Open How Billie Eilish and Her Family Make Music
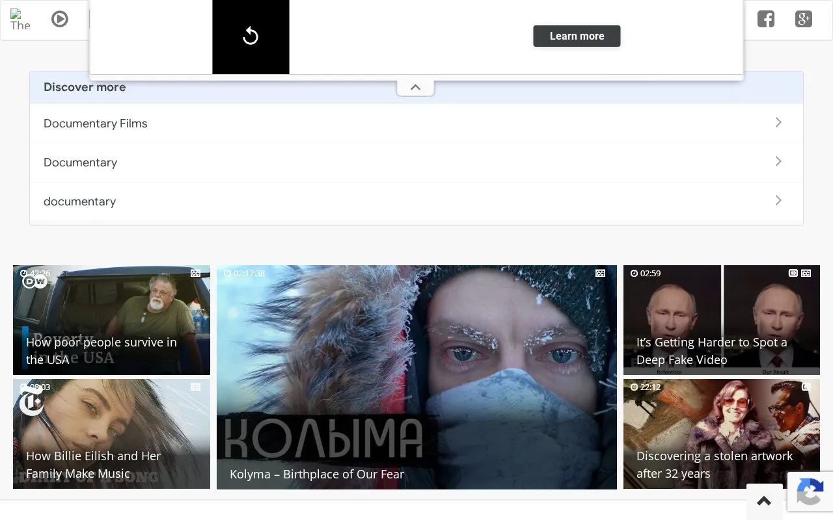This screenshot has height=520, width=833. [111, 434]
